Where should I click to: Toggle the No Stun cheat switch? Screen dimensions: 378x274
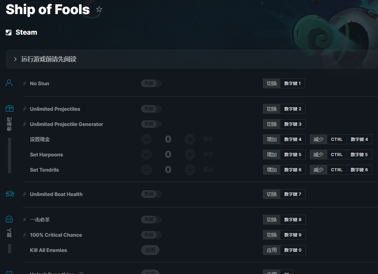point(151,83)
